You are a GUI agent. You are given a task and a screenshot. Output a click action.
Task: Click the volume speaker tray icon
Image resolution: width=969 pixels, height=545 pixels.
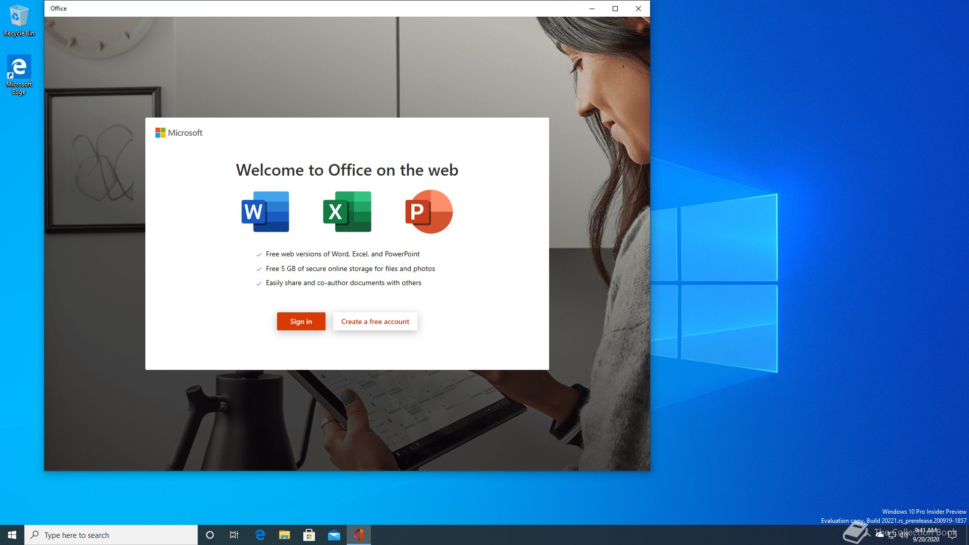pyautogui.click(x=903, y=535)
